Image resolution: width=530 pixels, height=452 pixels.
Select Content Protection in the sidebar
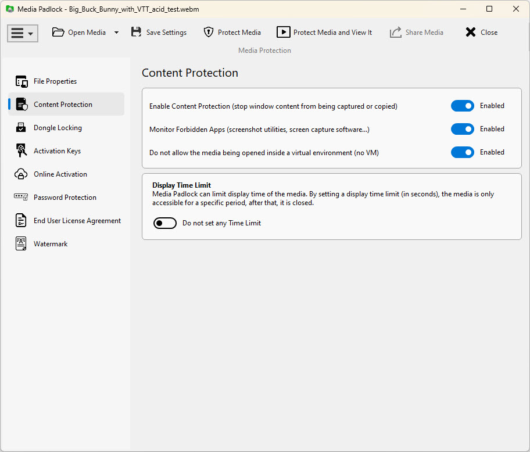[x=63, y=105]
